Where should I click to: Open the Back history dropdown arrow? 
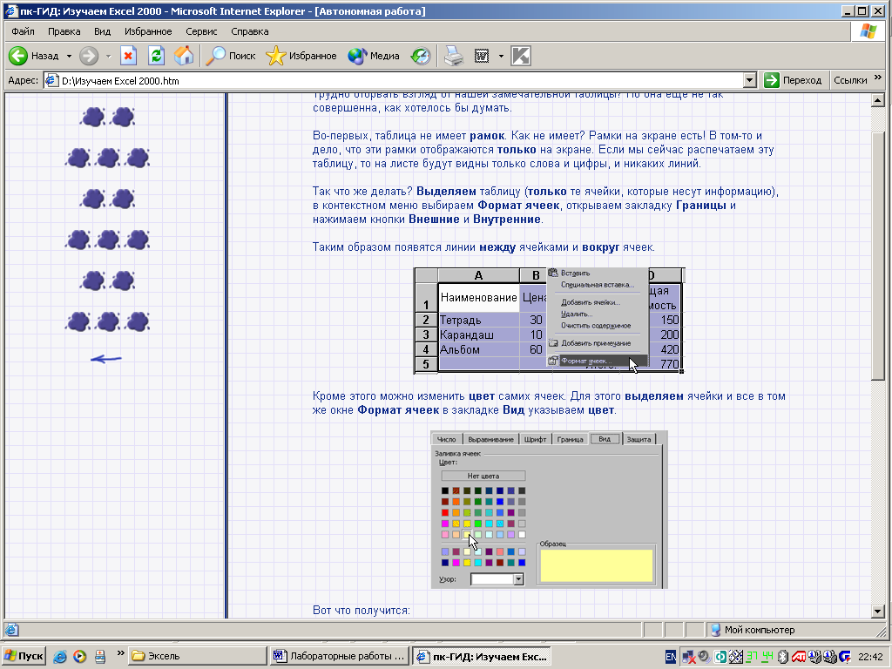(69, 56)
